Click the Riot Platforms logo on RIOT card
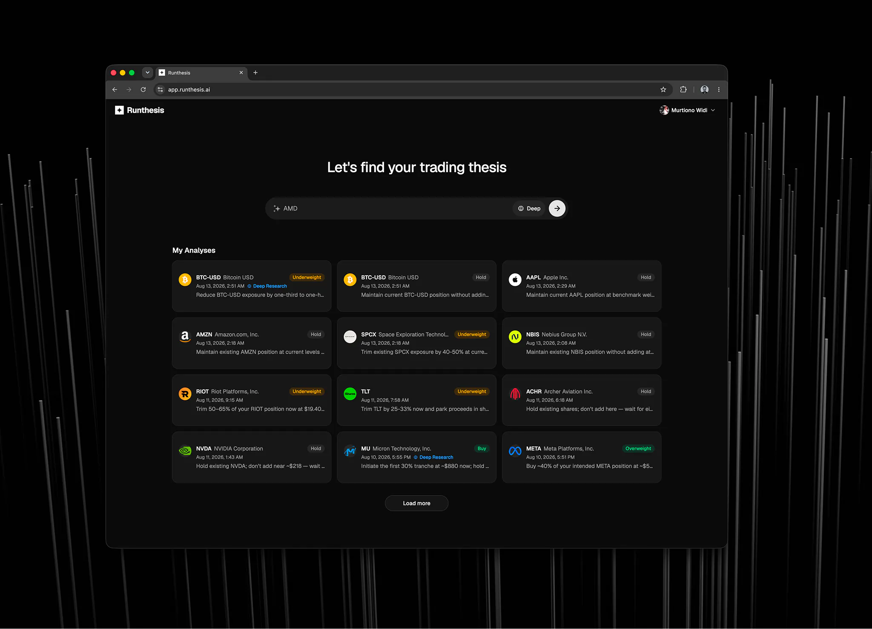This screenshot has width=872, height=629. pos(185,394)
